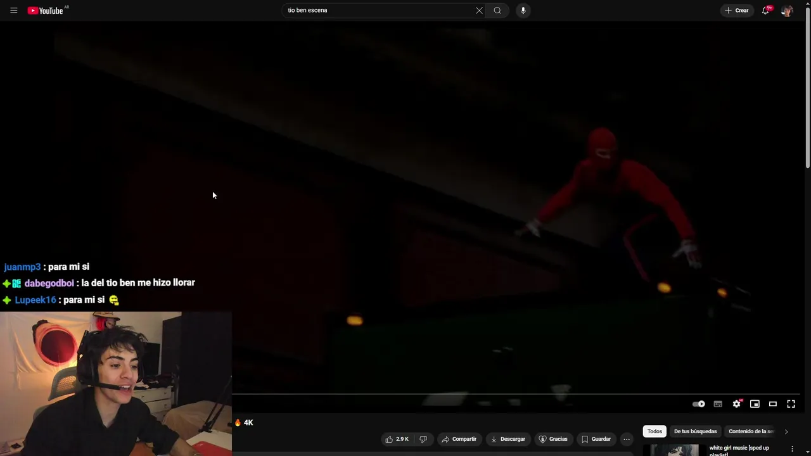
Task: Open options for 'white girl music' video
Action: click(x=792, y=448)
